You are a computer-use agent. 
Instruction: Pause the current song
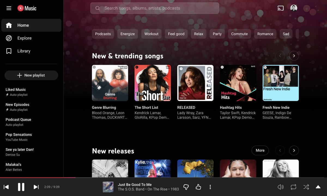21,187
